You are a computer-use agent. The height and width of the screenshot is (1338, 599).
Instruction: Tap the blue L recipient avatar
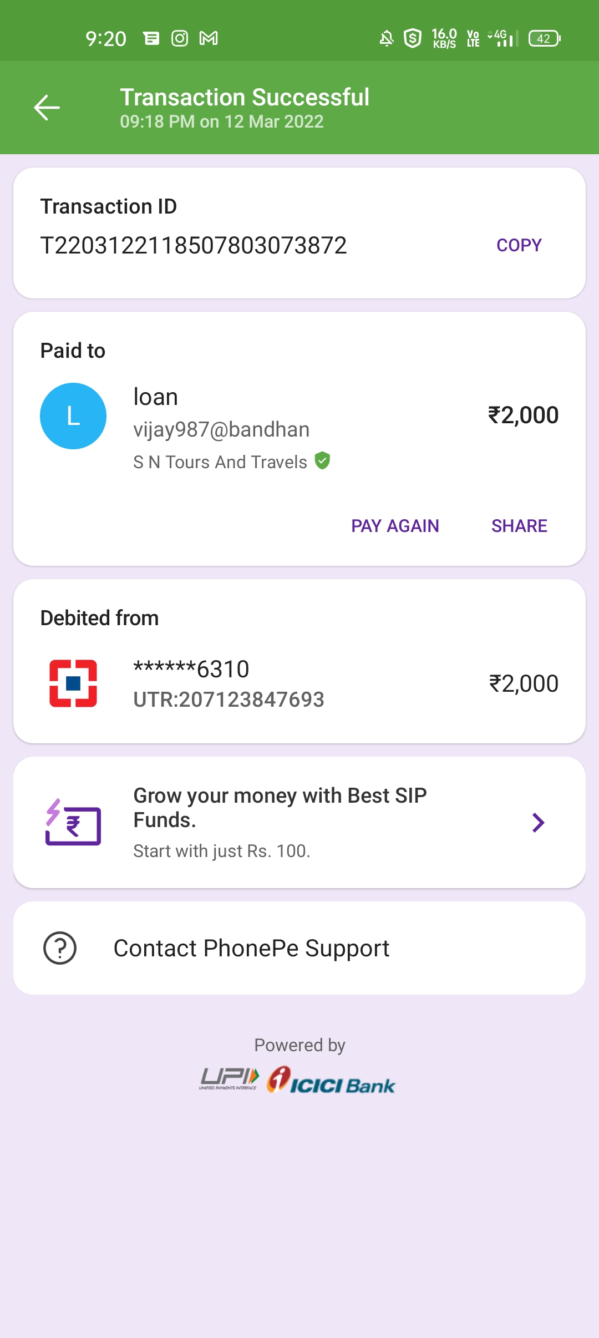pos(73,416)
